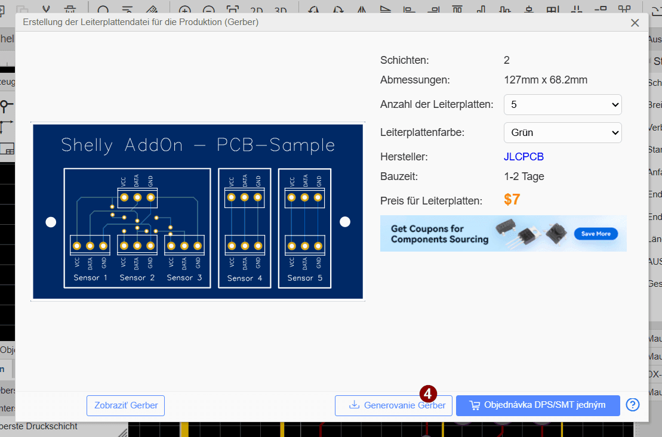Expand the Leiterplattenfarbe dropdown showing Grün
Screen dimensions: 662x437
(562, 132)
